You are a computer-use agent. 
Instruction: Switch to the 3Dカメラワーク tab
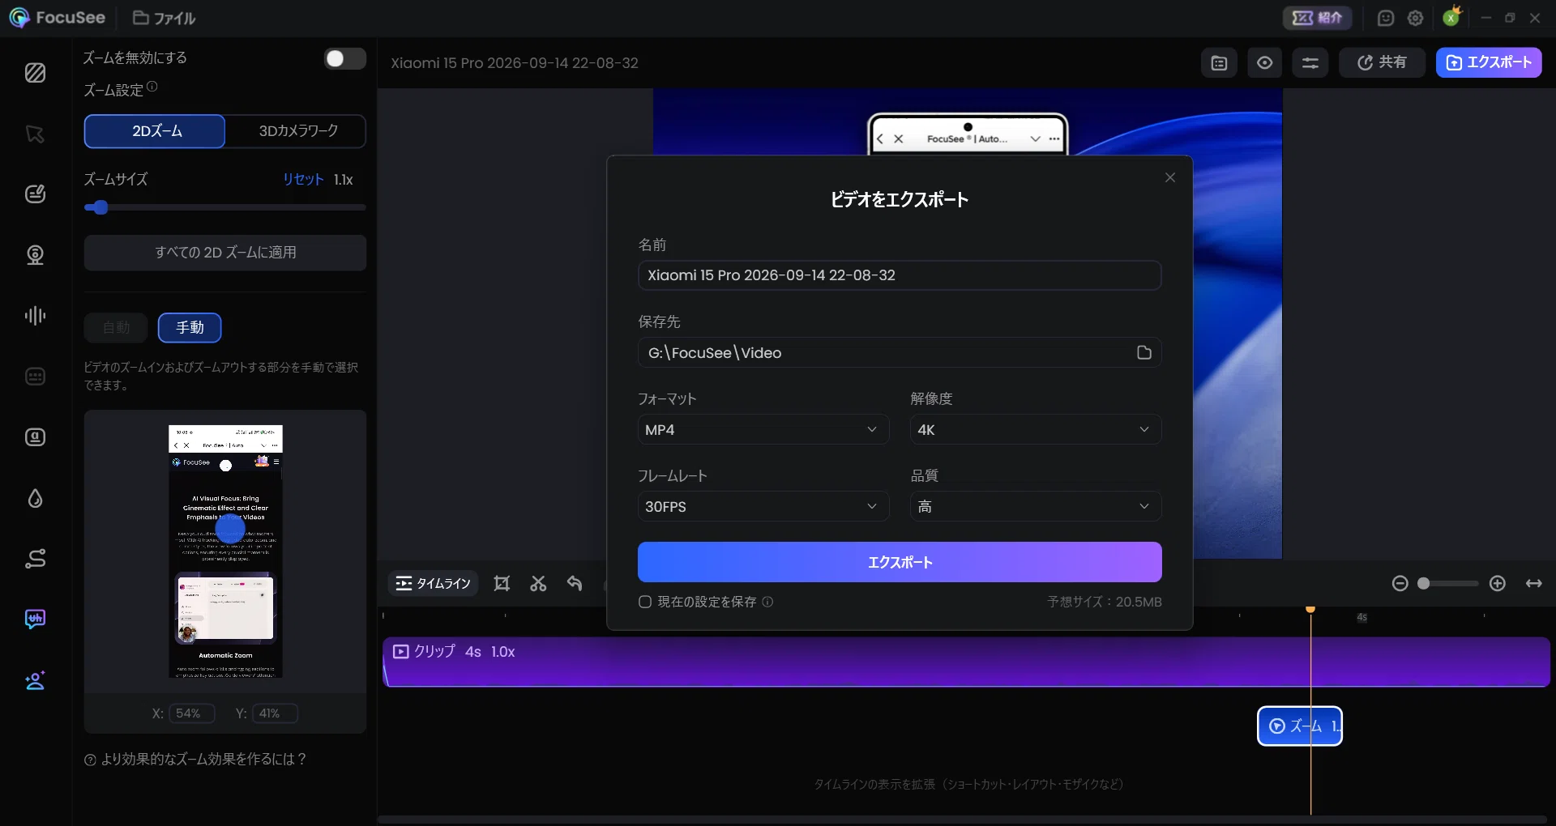tap(297, 131)
